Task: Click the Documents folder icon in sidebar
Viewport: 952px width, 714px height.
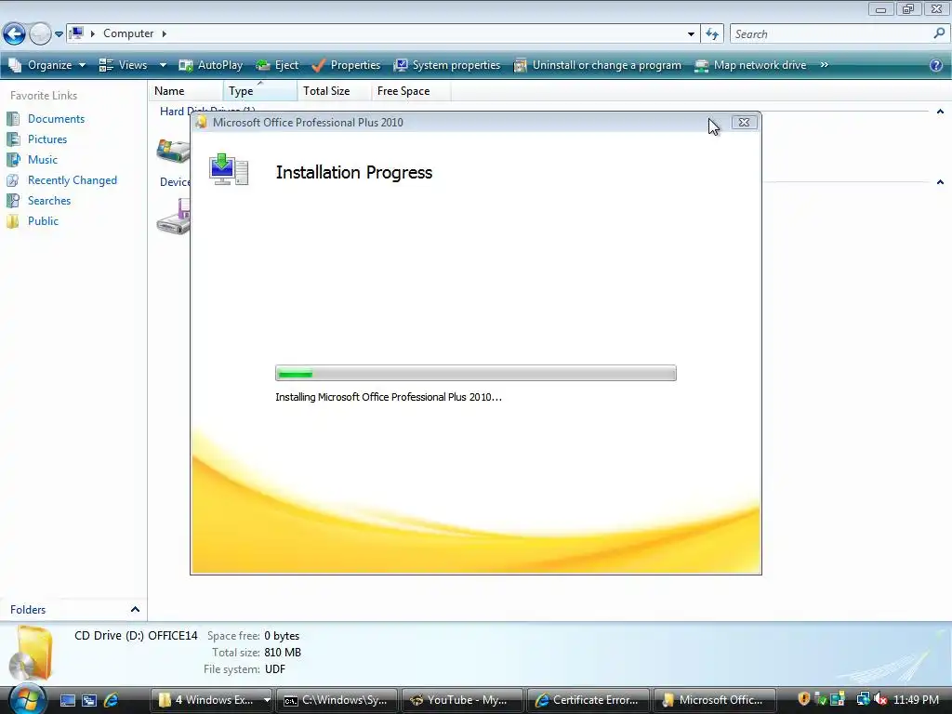Action: (13, 119)
